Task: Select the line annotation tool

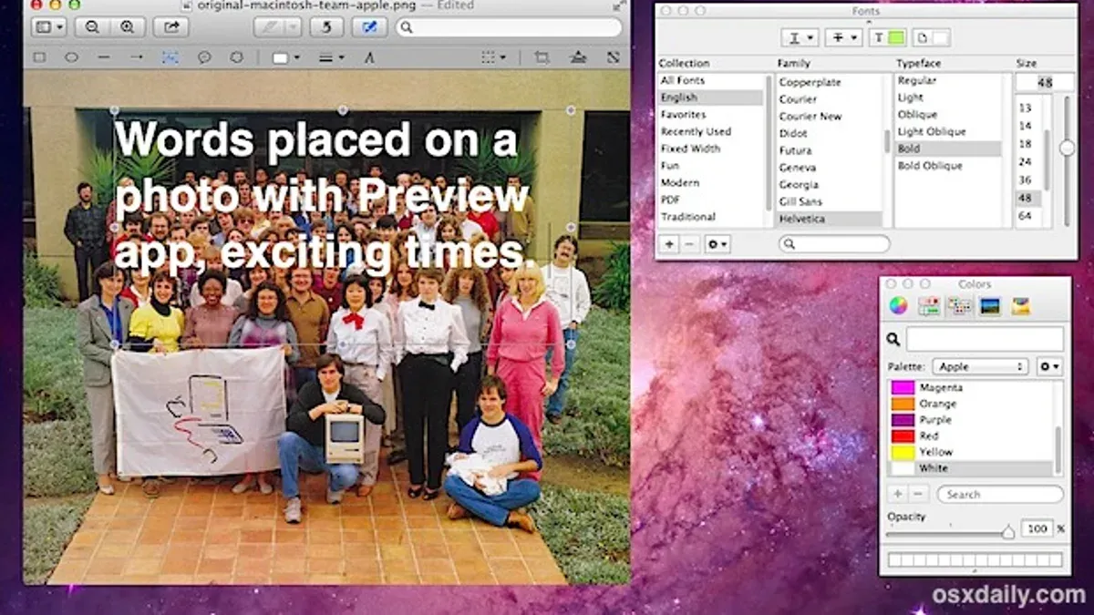Action: click(x=104, y=57)
